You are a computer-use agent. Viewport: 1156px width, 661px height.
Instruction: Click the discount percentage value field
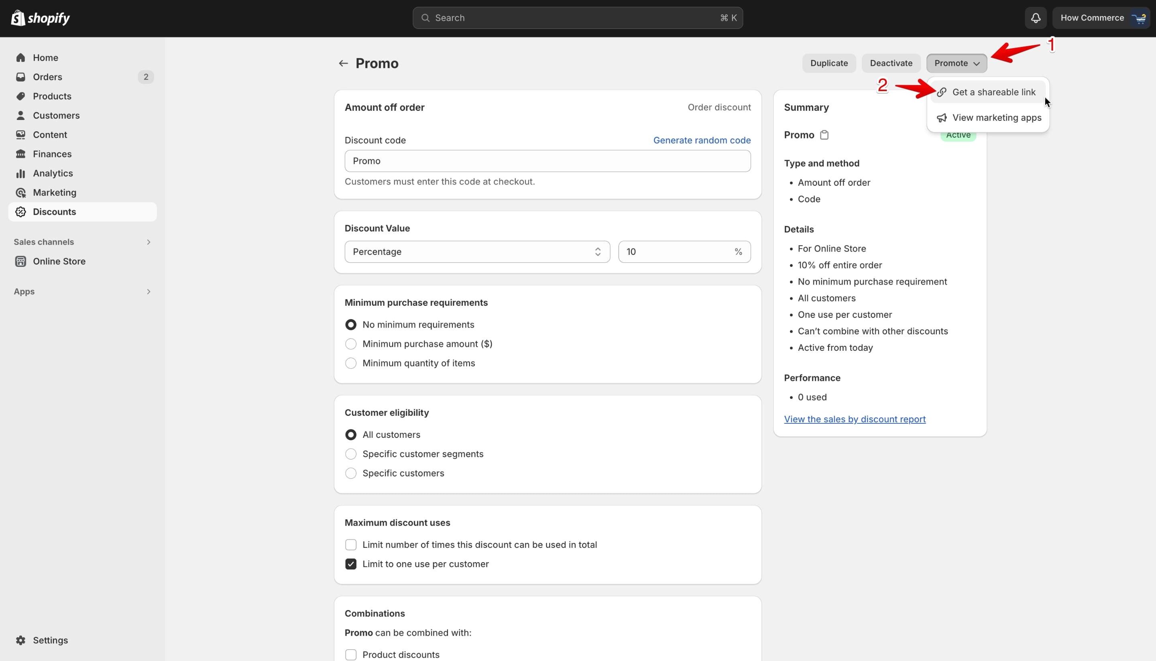pos(684,252)
